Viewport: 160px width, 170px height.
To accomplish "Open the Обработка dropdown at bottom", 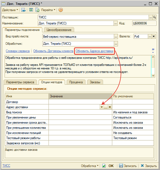I will tap(90, 166).
